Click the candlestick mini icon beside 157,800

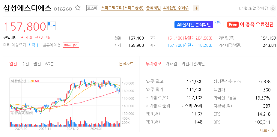52,25
